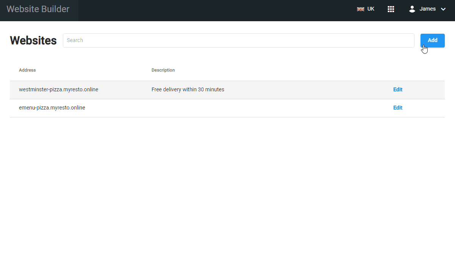
Task: Expand the chevron next to James
Action: [x=443, y=9]
